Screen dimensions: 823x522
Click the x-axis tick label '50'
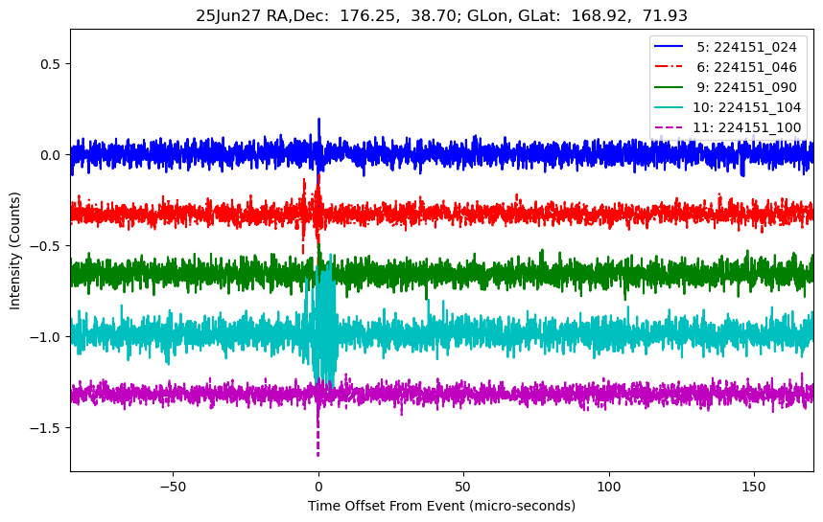[463, 487]
